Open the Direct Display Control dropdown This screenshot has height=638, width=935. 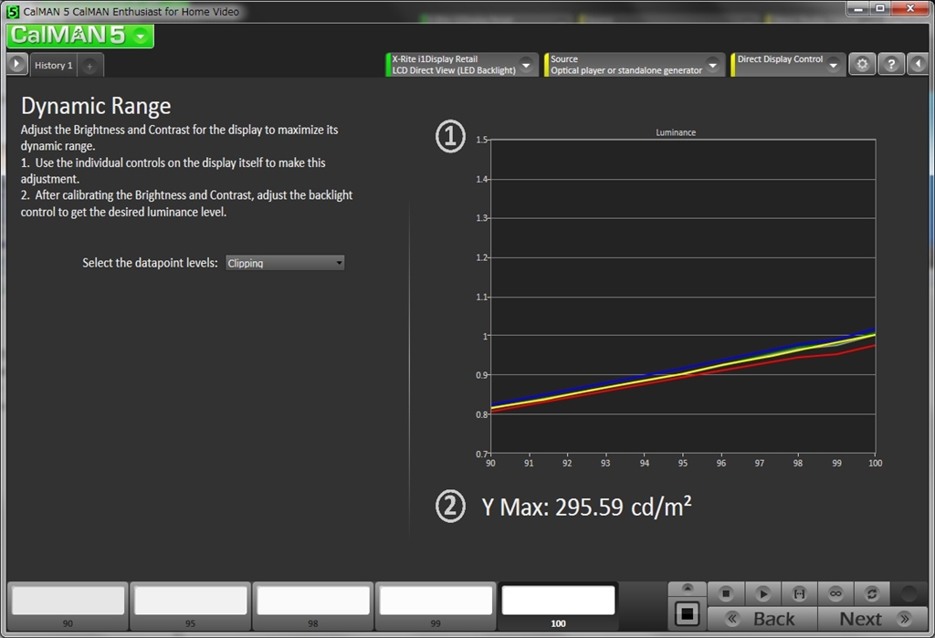click(x=787, y=65)
